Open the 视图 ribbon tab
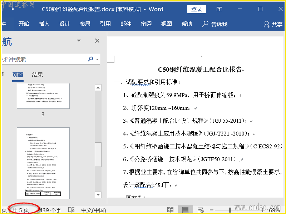The width and height of the screenshot is (286, 214). tap(166, 24)
